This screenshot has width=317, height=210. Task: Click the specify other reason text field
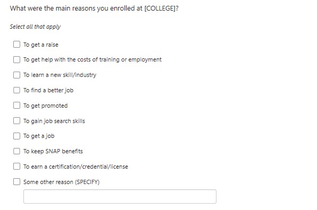coord(120,196)
